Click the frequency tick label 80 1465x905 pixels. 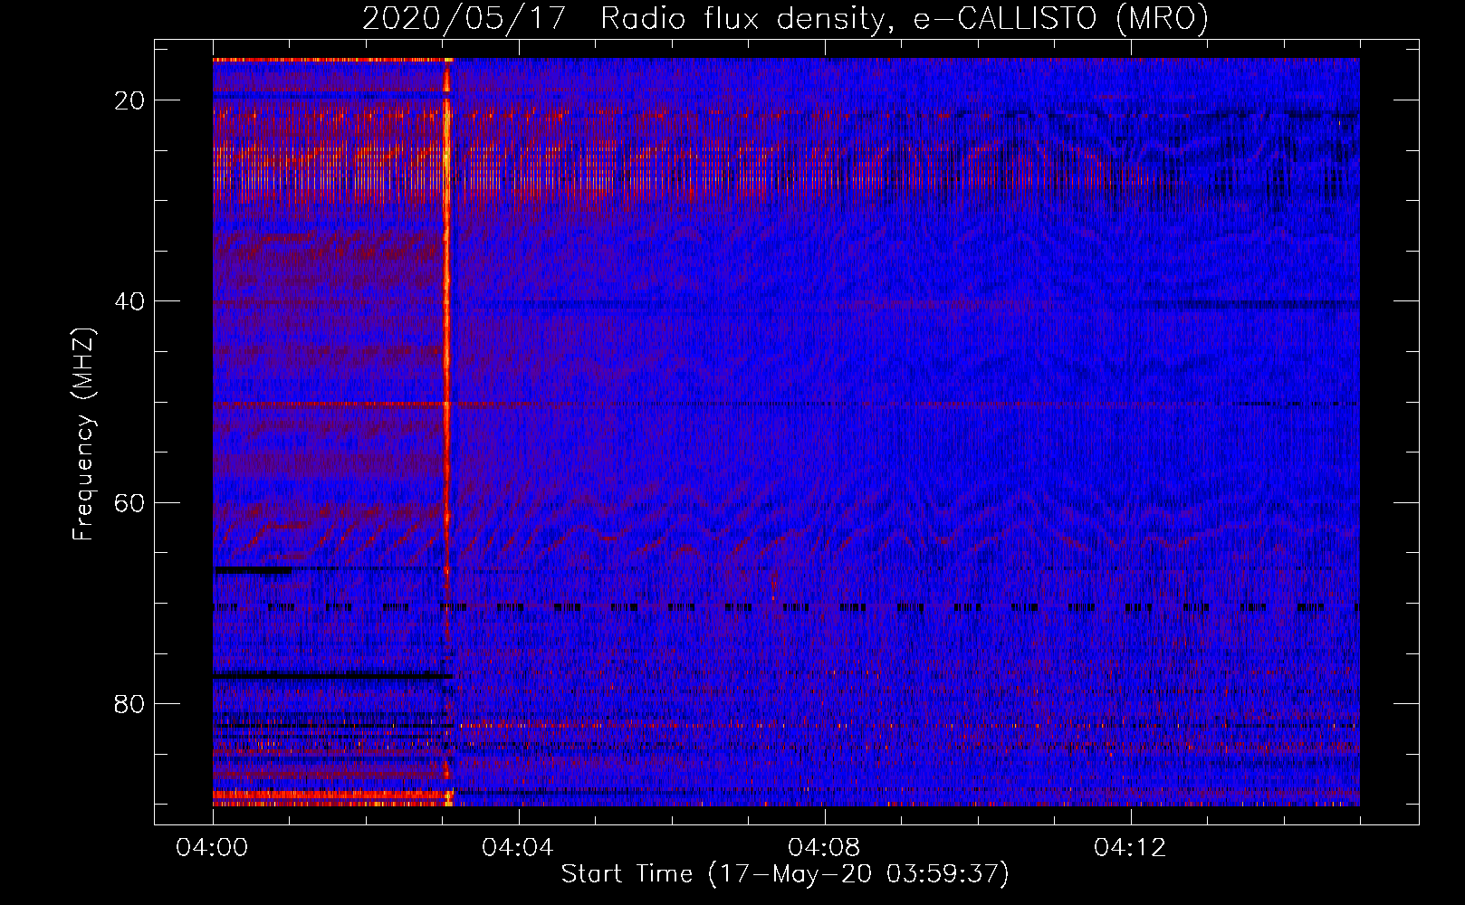[130, 703]
